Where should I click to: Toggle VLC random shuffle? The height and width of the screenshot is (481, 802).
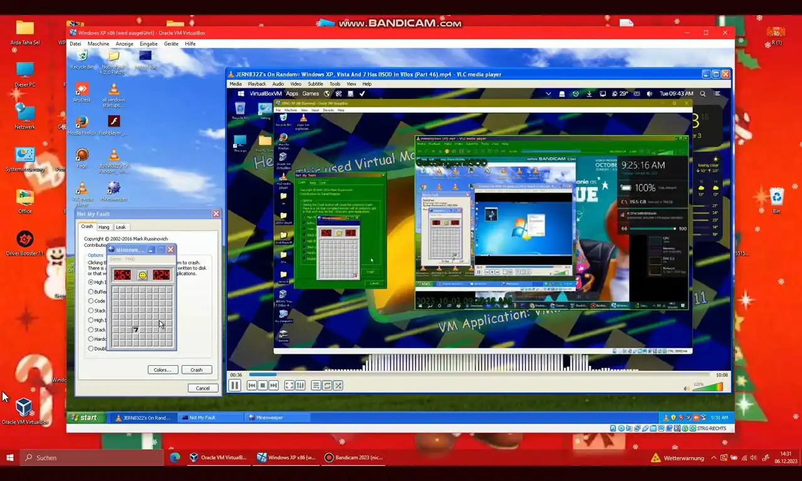(x=338, y=385)
